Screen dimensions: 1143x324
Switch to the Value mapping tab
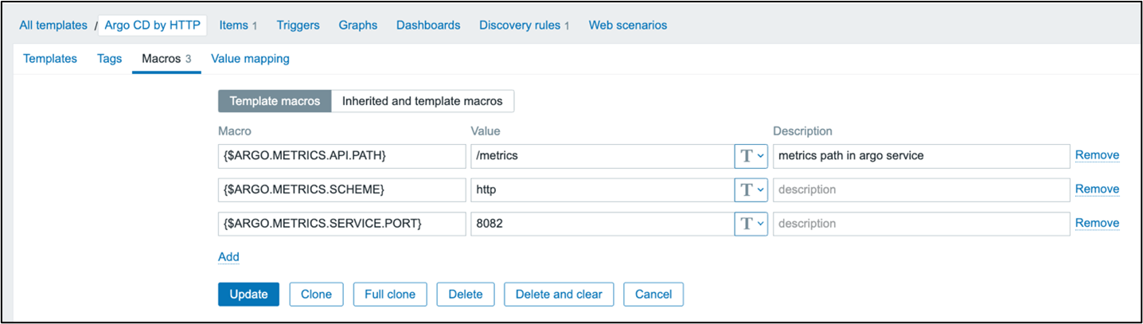click(x=250, y=58)
